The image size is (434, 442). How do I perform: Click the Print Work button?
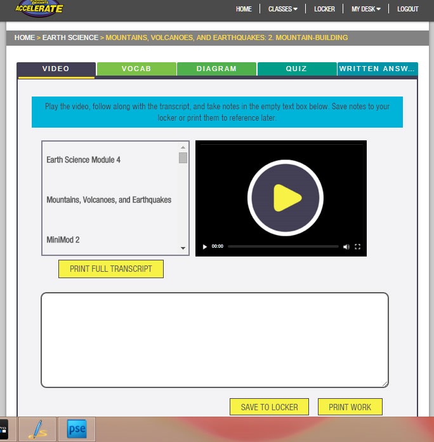350,407
